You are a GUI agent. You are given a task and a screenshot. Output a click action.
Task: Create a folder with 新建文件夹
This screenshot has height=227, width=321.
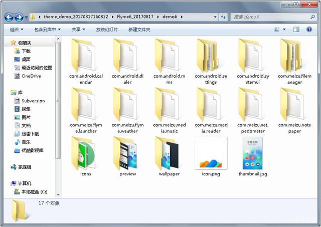click(x=139, y=30)
